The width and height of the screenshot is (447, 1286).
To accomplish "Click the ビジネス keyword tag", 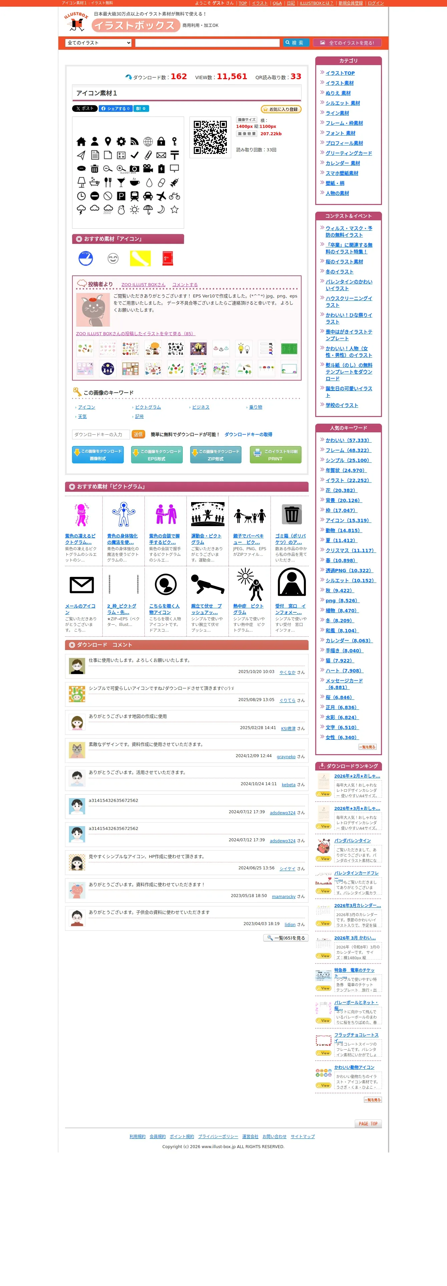I will [200, 407].
